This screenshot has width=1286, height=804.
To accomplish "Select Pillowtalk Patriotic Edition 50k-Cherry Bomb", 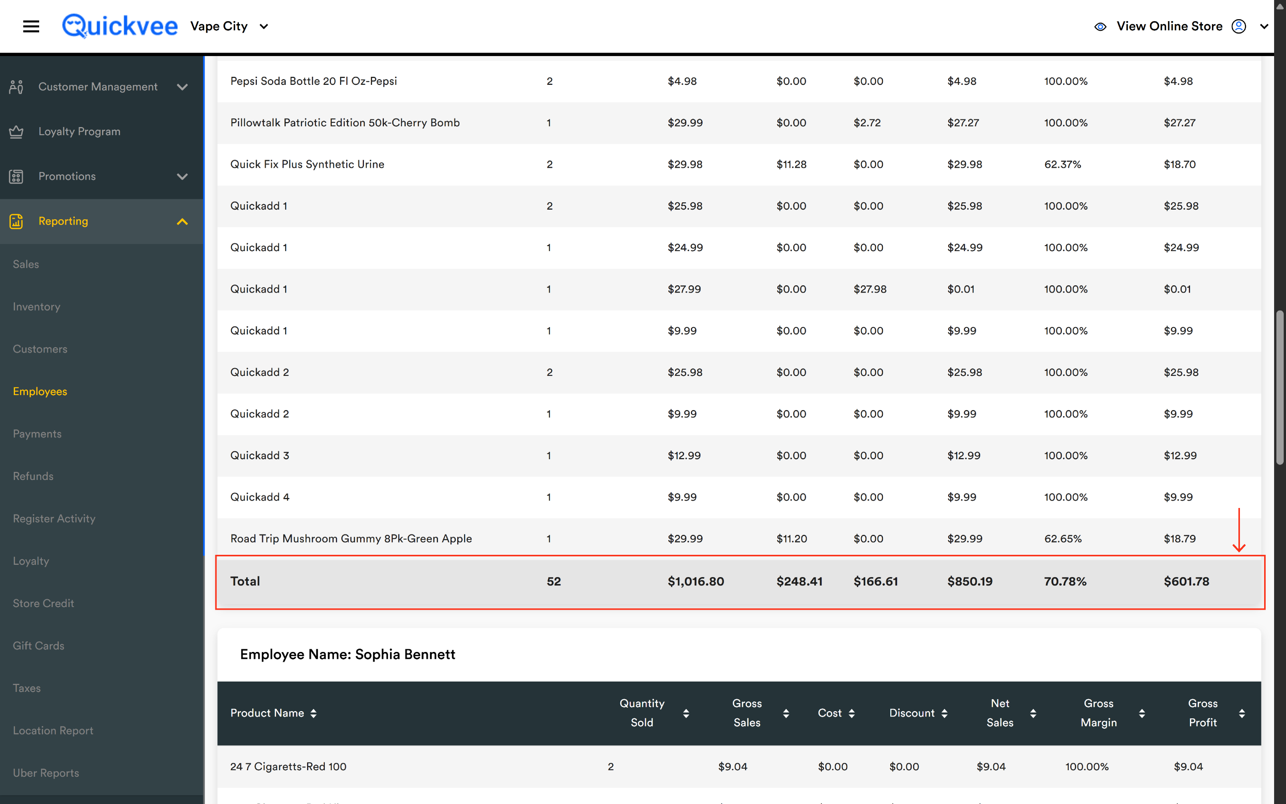I will coord(345,123).
